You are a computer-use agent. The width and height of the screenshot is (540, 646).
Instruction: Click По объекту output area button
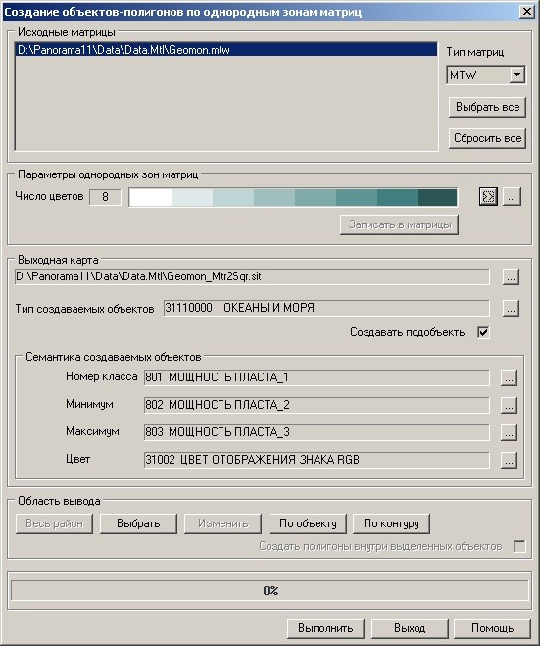[x=308, y=523]
